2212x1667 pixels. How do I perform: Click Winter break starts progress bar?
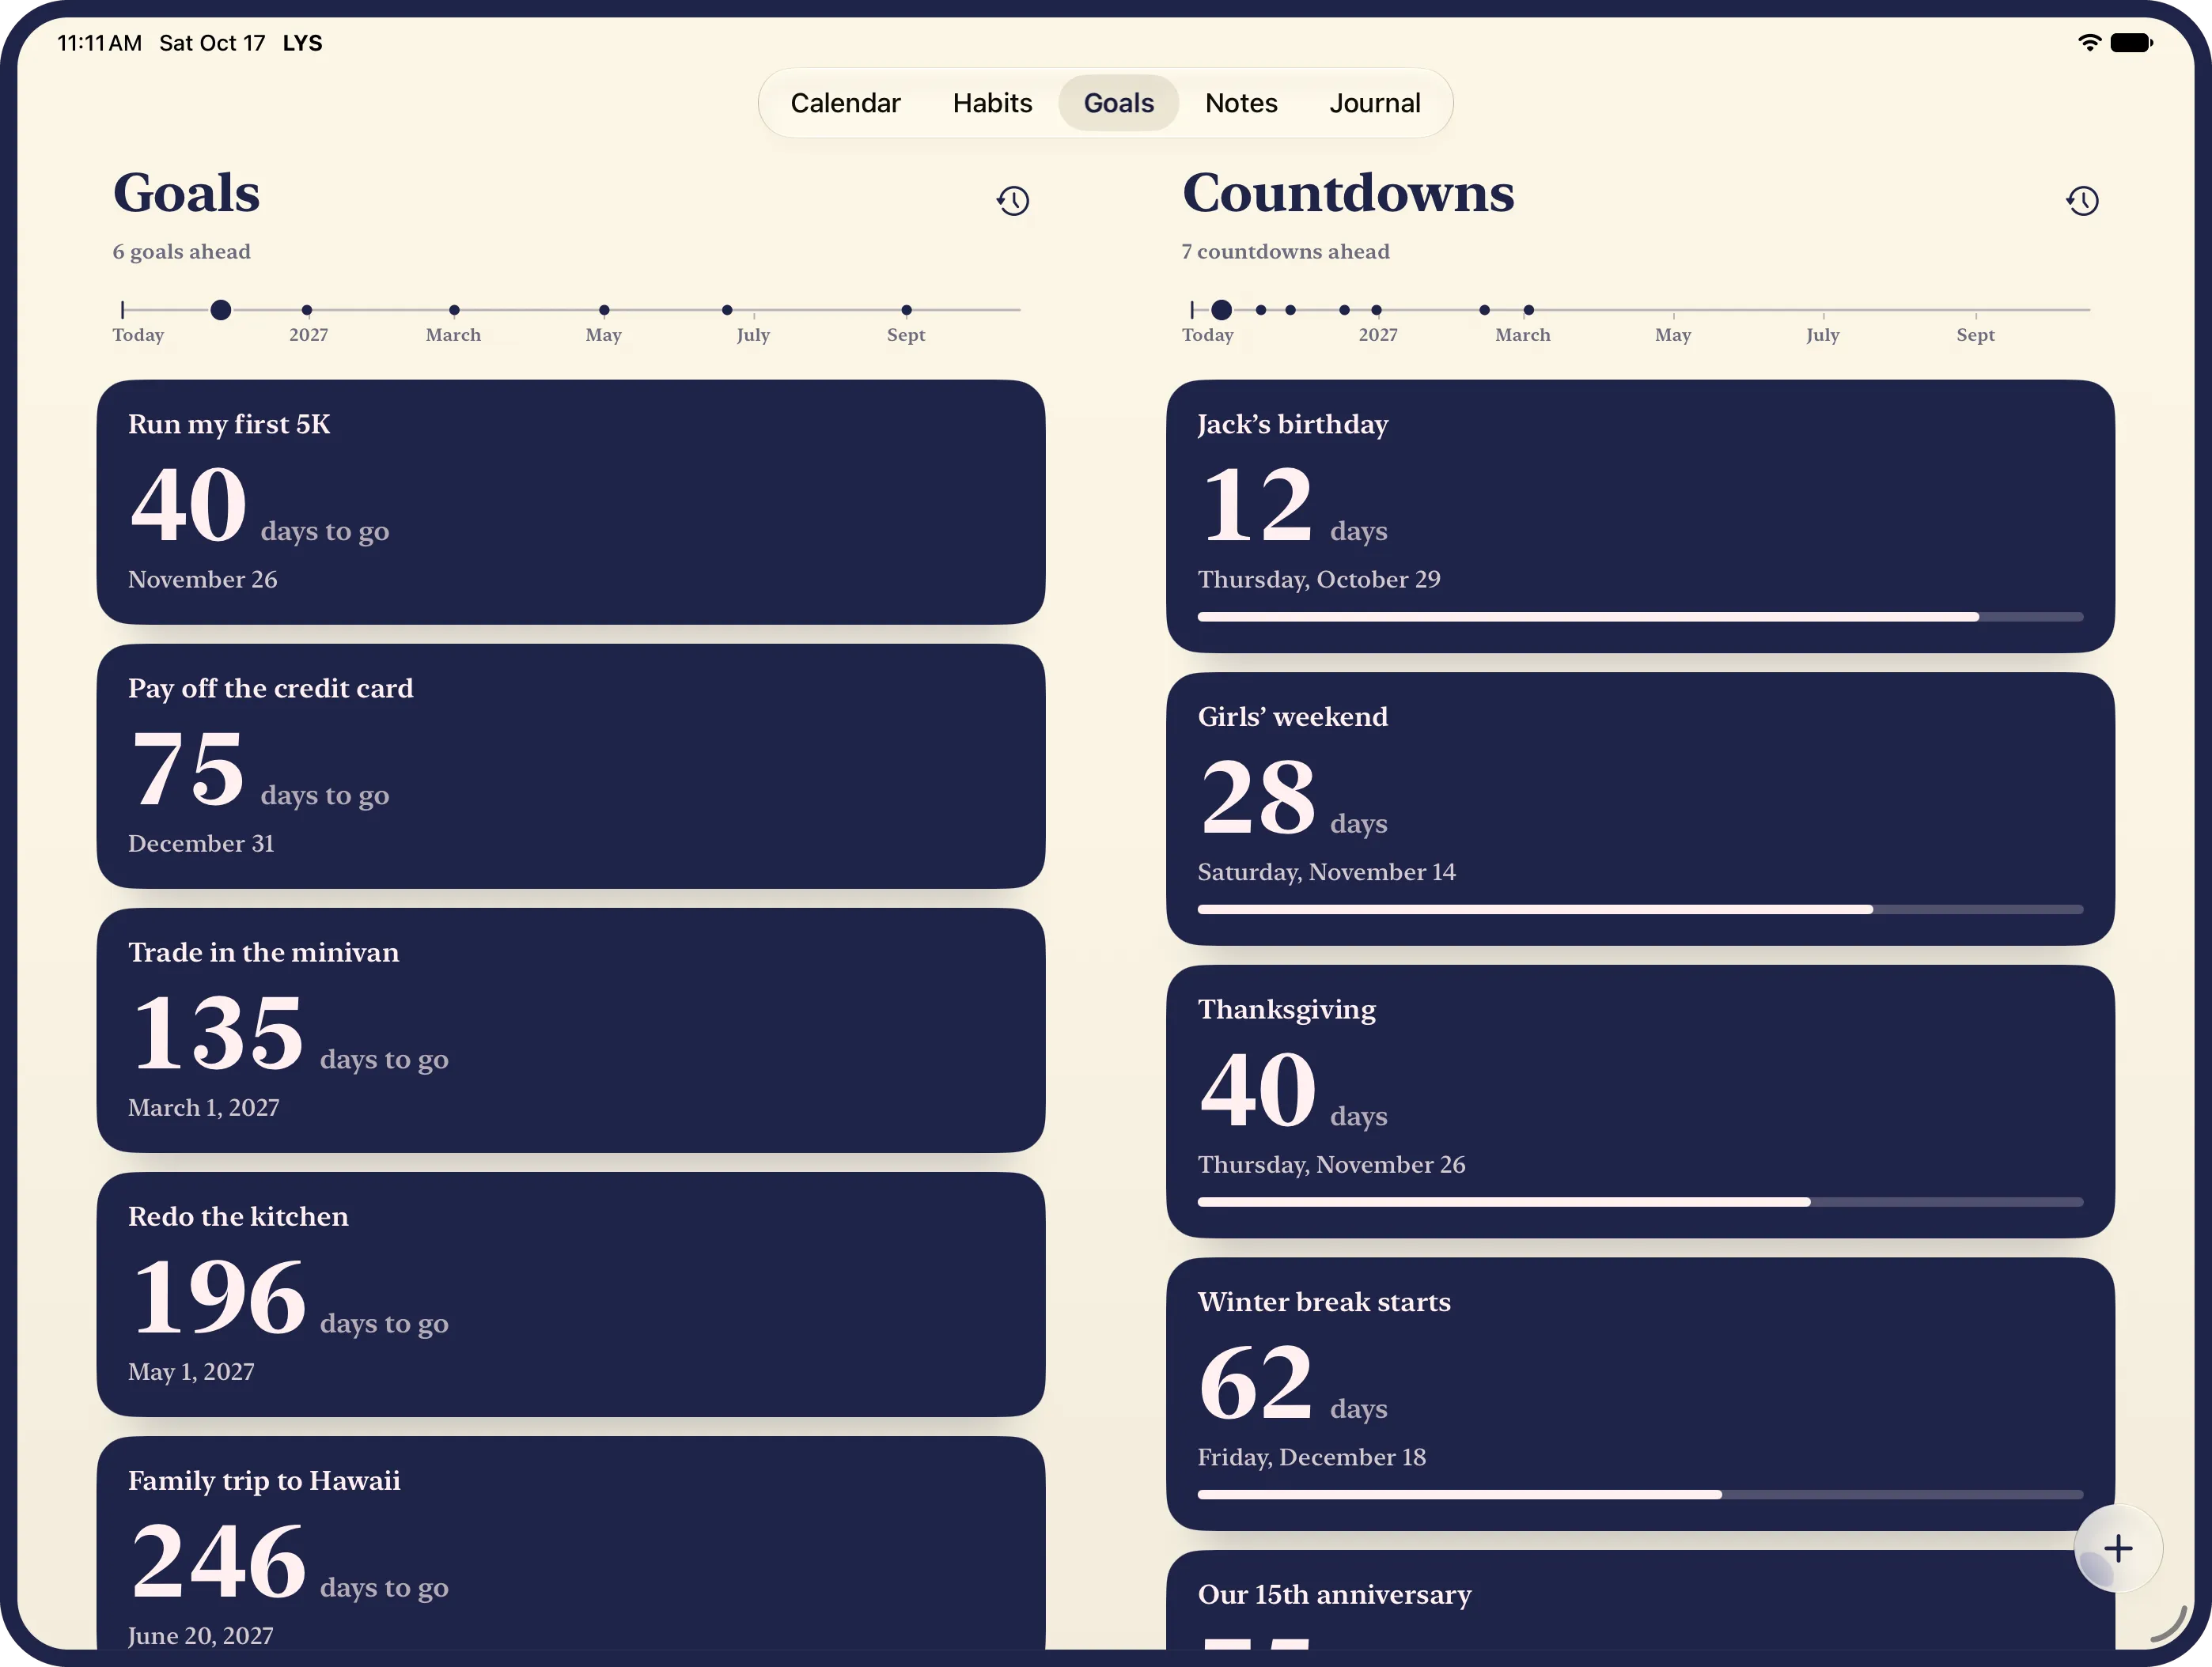1640,1495
